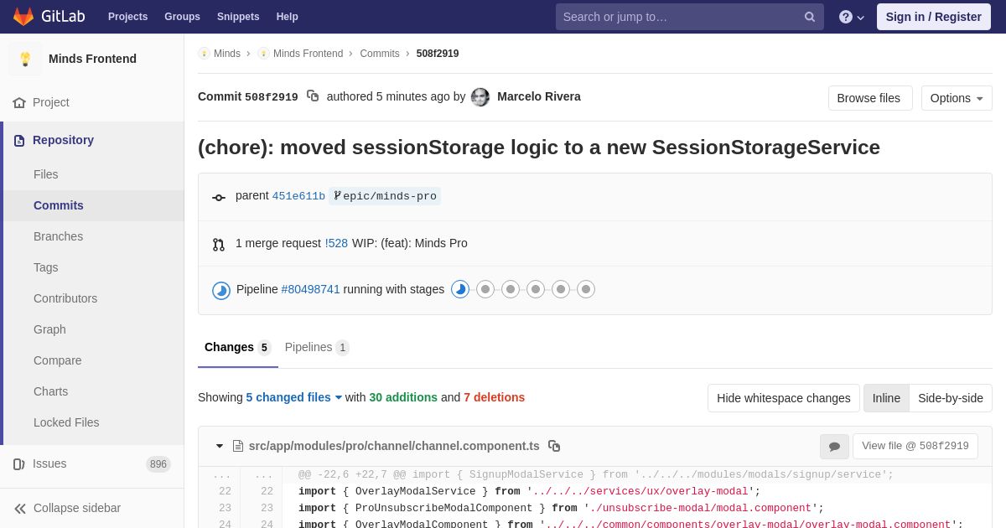Click Minds Frontend sidebar project title
Viewport: 1006px width, 528px height.
pos(92,59)
